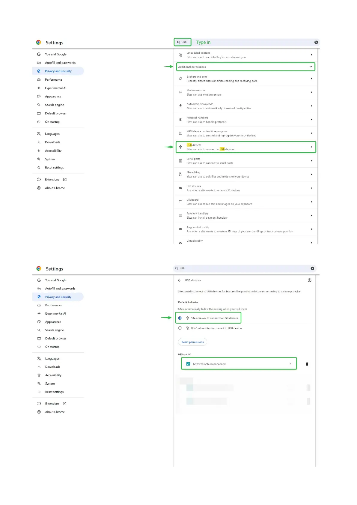Click the USB icon in the highlighted USB devices row
Viewport: 357px width, 505px height.
tap(180, 147)
